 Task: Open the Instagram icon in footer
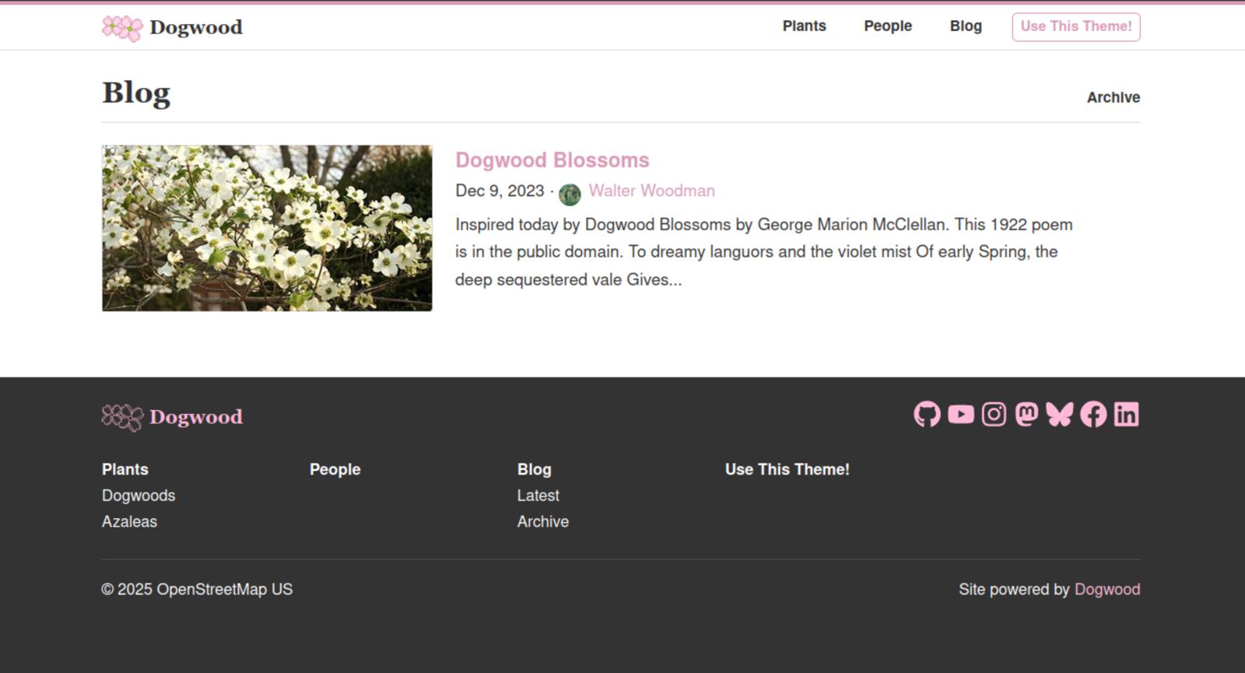(x=994, y=414)
